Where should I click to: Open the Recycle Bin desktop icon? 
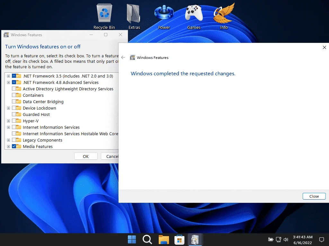(104, 17)
